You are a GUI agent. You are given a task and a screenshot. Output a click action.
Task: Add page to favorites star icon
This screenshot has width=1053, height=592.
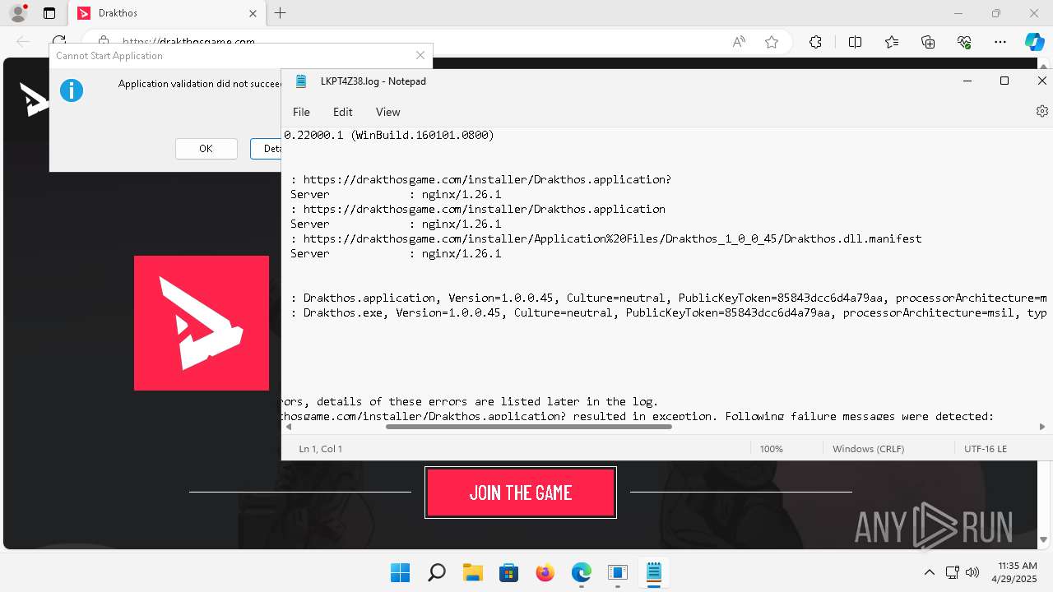(771, 42)
